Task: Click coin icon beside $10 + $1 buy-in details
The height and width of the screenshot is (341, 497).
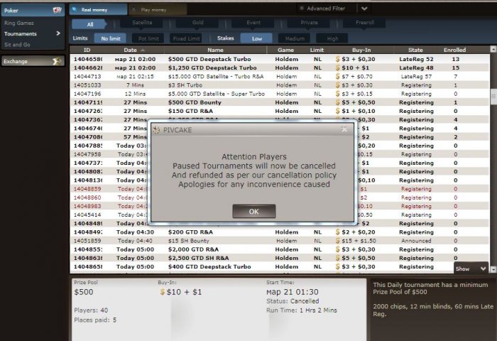Action: pyautogui.click(x=163, y=292)
